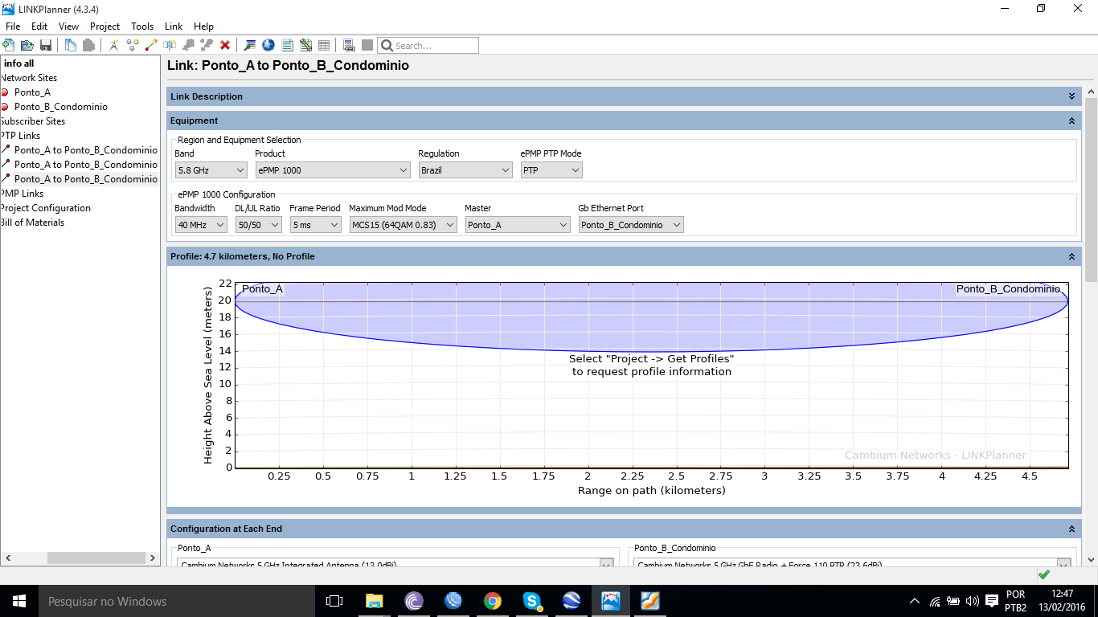Collapse the Equipment section
Screen dimensions: 1098x617
pos(1071,121)
